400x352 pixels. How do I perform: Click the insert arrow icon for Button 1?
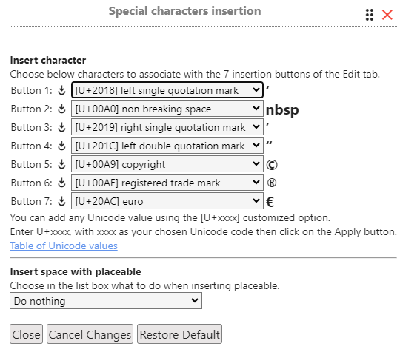61,90
